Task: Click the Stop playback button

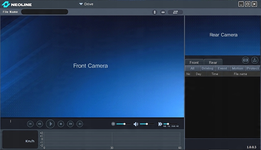Action: [61, 124]
